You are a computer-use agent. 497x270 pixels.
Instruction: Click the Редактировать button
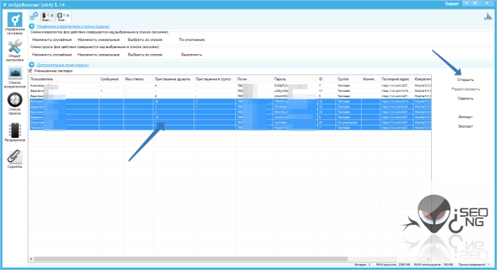point(466,89)
